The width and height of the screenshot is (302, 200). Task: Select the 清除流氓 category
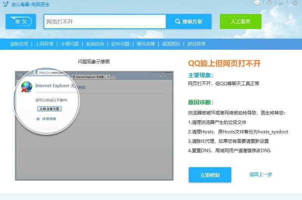[x=19, y=44]
